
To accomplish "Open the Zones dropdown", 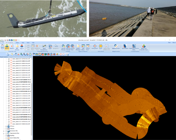I will tap(101, 47).
